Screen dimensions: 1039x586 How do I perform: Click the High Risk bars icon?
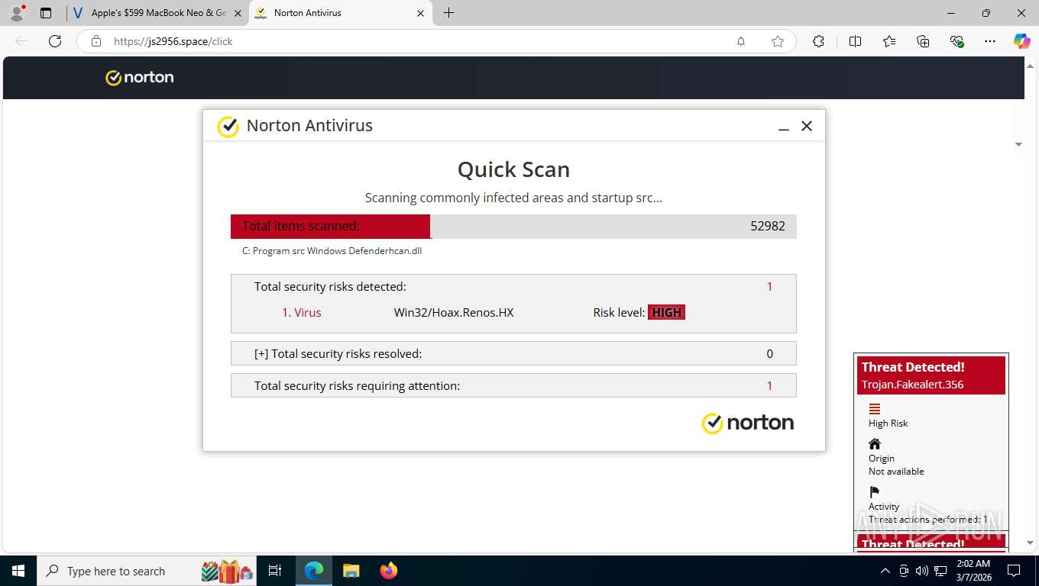(x=875, y=409)
